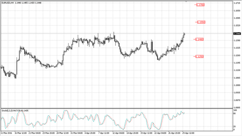Click the 4 Apr 20:00 time label
Viewport: 242px width, 136px height.
coord(90,133)
